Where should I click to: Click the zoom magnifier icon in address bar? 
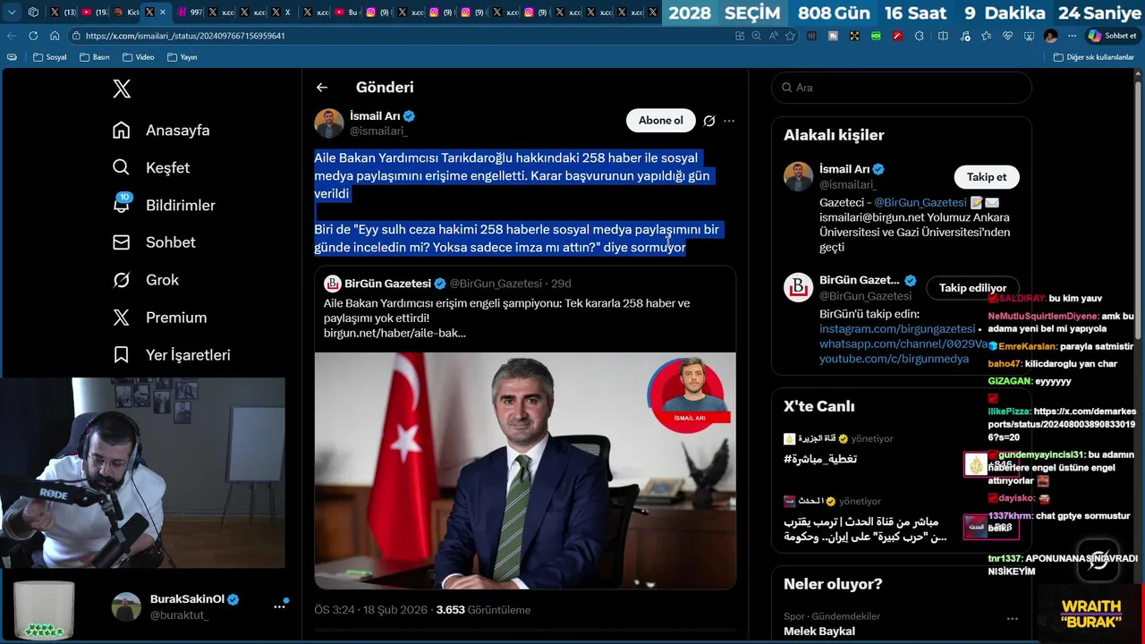[756, 36]
